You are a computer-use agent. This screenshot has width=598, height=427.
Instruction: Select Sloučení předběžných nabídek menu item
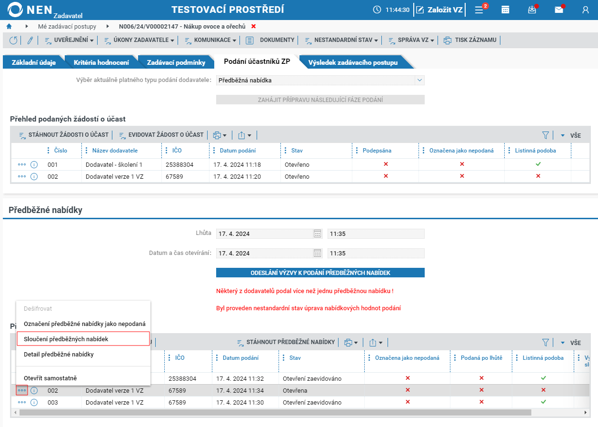click(x=83, y=339)
